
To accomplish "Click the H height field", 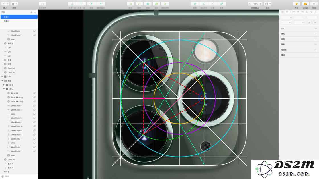I will pos(299,22).
